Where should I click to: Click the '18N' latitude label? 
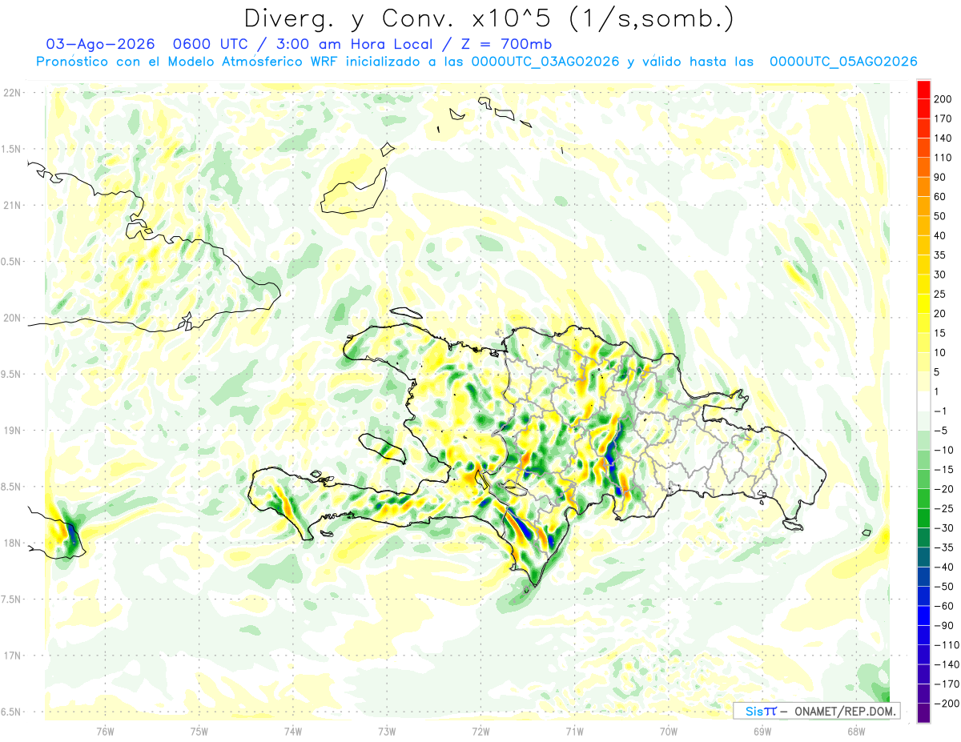pyautogui.click(x=12, y=543)
